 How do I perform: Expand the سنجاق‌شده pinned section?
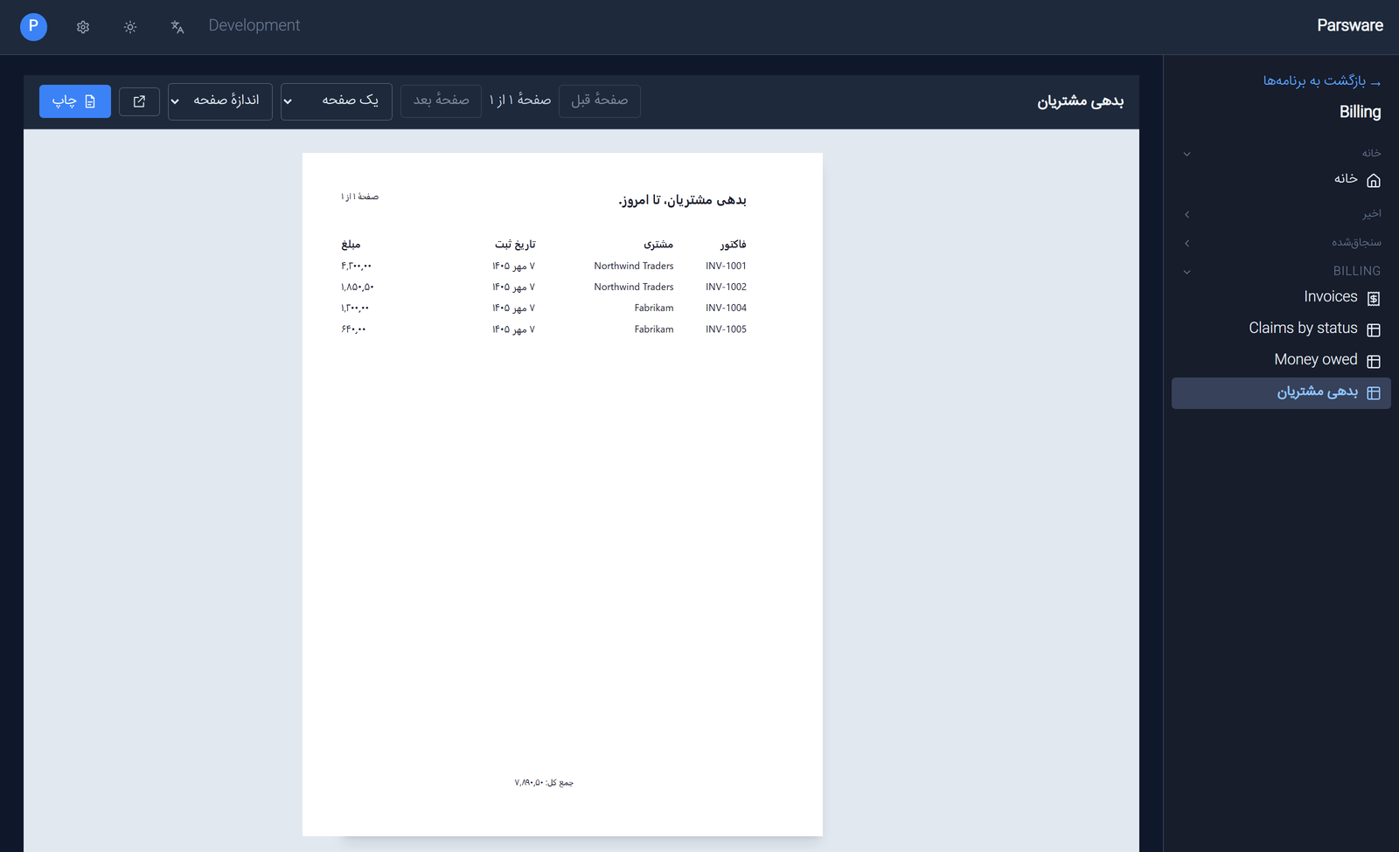coord(1187,243)
